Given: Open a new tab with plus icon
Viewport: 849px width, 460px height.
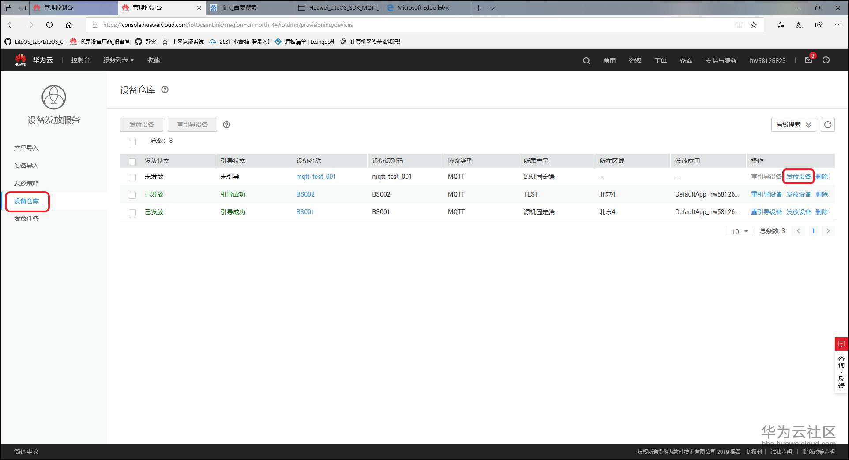Looking at the screenshot, I should click(x=478, y=8).
